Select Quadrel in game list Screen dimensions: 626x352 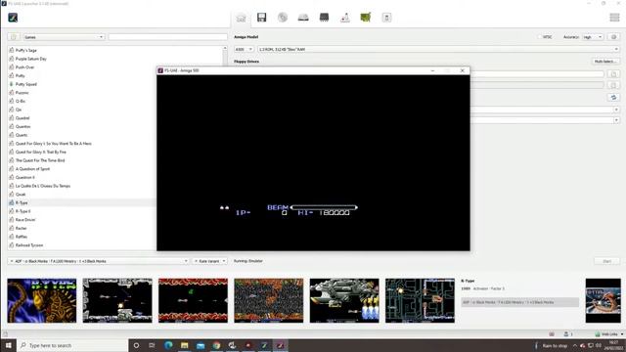point(22,118)
